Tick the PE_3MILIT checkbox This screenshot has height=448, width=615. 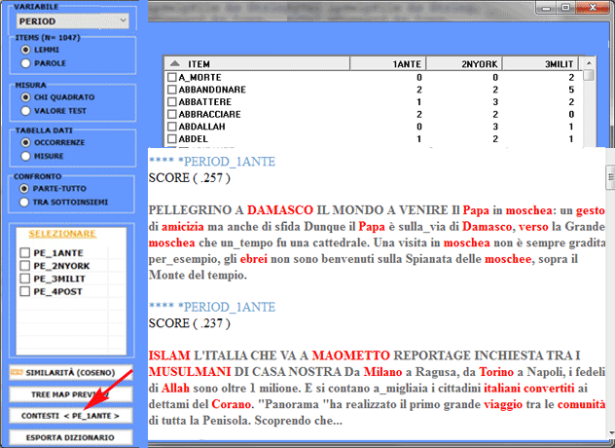(x=25, y=279)
